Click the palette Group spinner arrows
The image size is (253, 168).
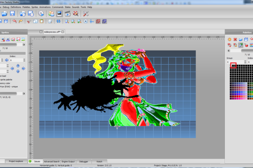coord(244,62)
